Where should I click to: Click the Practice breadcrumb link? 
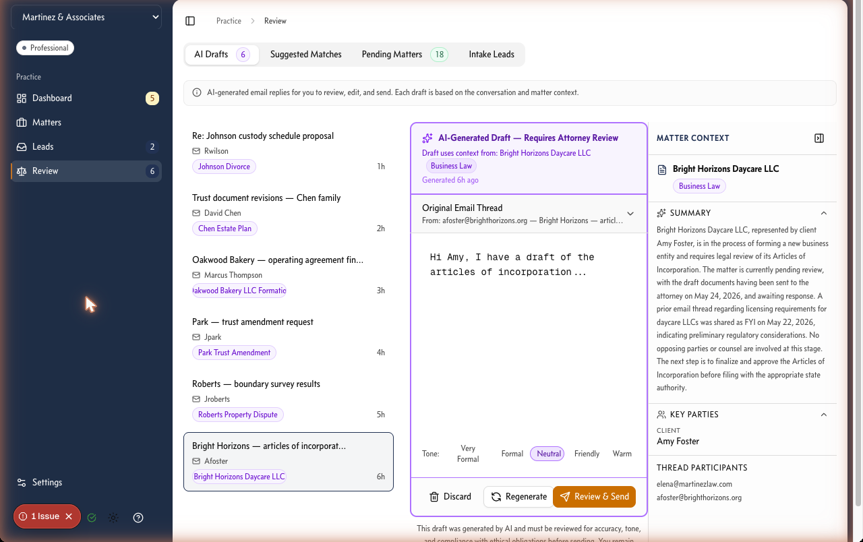click(229, 21)
